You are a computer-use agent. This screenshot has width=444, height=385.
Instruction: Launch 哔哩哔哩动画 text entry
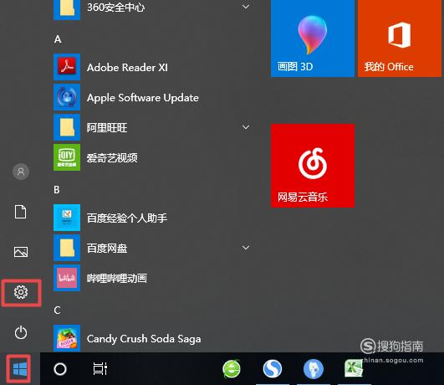117,279
